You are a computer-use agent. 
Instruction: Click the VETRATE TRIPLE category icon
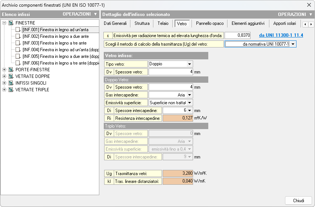tap(11, 90)
